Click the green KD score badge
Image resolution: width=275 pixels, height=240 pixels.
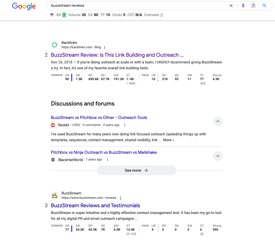click(64, 15)
